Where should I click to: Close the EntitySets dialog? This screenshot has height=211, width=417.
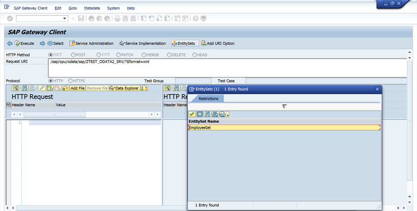377,89
